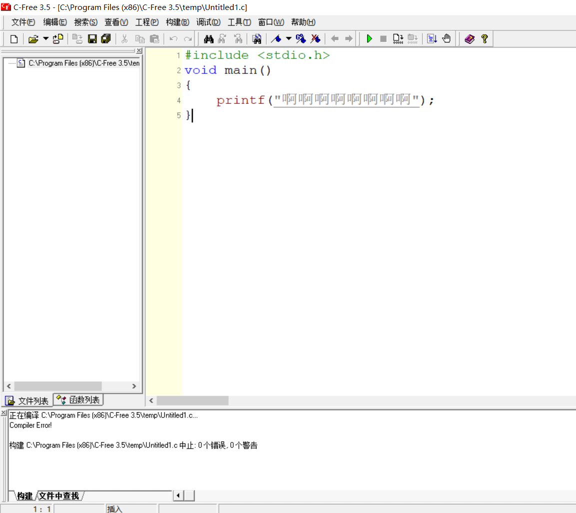Open Find with binoculars icon
Viewport: 576px width, 513px height.
click(x=209, y=39)
